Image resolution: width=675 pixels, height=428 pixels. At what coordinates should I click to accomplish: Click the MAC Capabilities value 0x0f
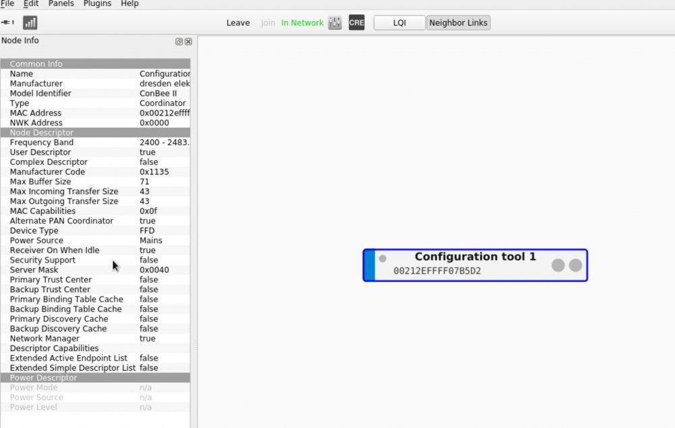coord(148,211)
